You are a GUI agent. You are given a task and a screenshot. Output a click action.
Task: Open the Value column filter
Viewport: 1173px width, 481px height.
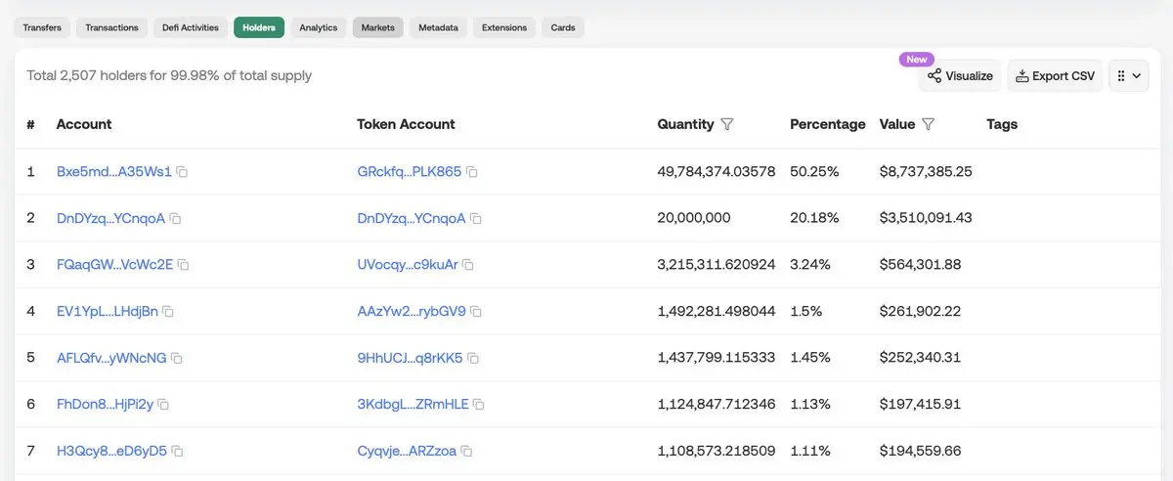click(x=929, y=125)
